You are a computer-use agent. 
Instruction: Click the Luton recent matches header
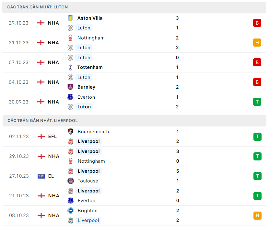[x=38, y=7]
